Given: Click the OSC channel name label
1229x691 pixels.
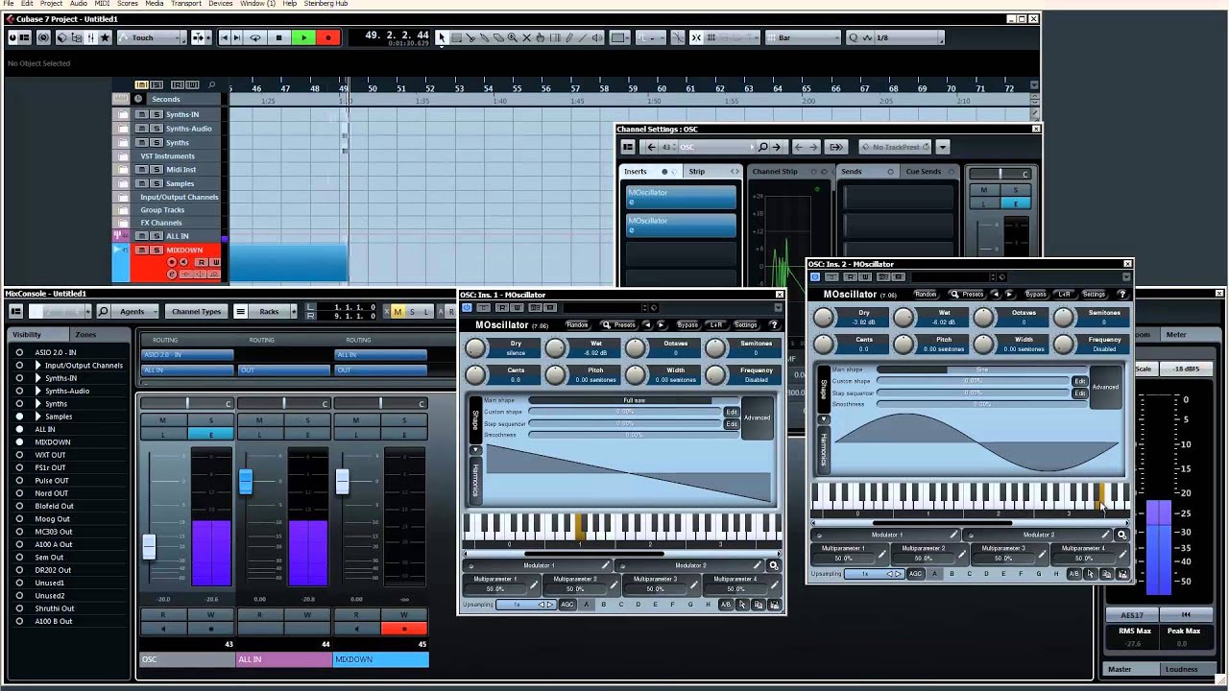Looking at the screenshot, I should coord(187,659).
